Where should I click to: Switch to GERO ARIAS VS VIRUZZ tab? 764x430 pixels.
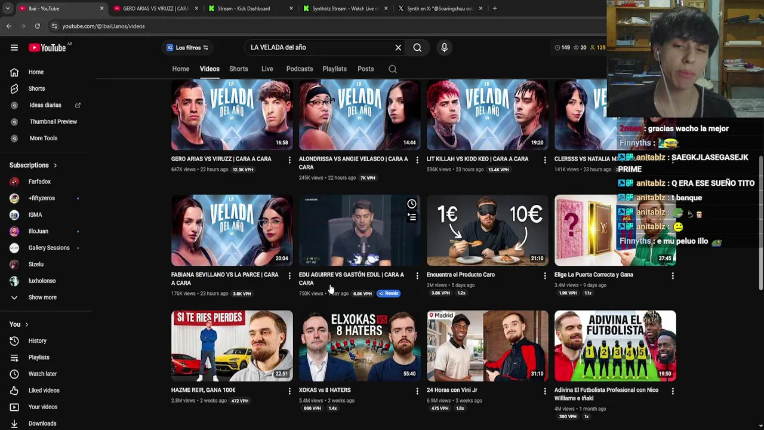[x=155, y=8]
